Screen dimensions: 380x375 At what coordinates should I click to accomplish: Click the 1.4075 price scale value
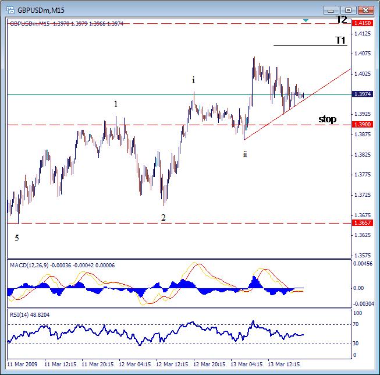363,54
